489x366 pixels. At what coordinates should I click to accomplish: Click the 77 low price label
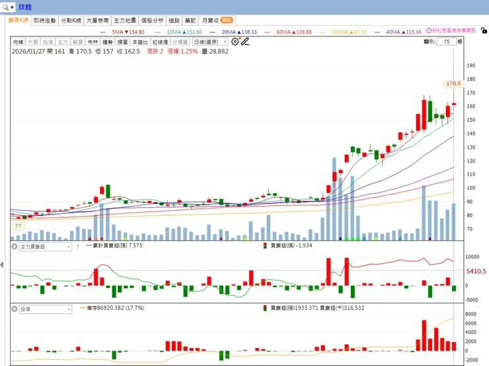pyautogui.click(x=18, y=227)
